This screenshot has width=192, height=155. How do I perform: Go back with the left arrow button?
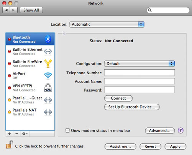(6, 10)
